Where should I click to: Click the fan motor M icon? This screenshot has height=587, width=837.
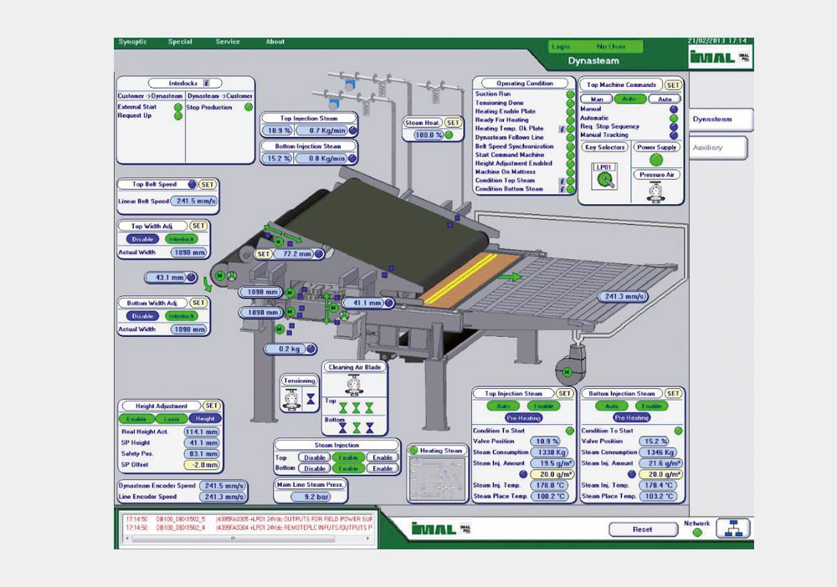click(567, 372)
